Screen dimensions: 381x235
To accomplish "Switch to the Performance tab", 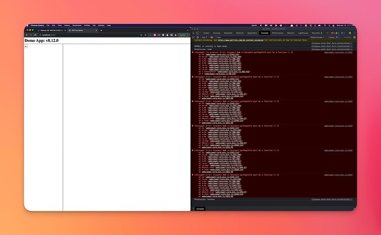I will 278,33.
